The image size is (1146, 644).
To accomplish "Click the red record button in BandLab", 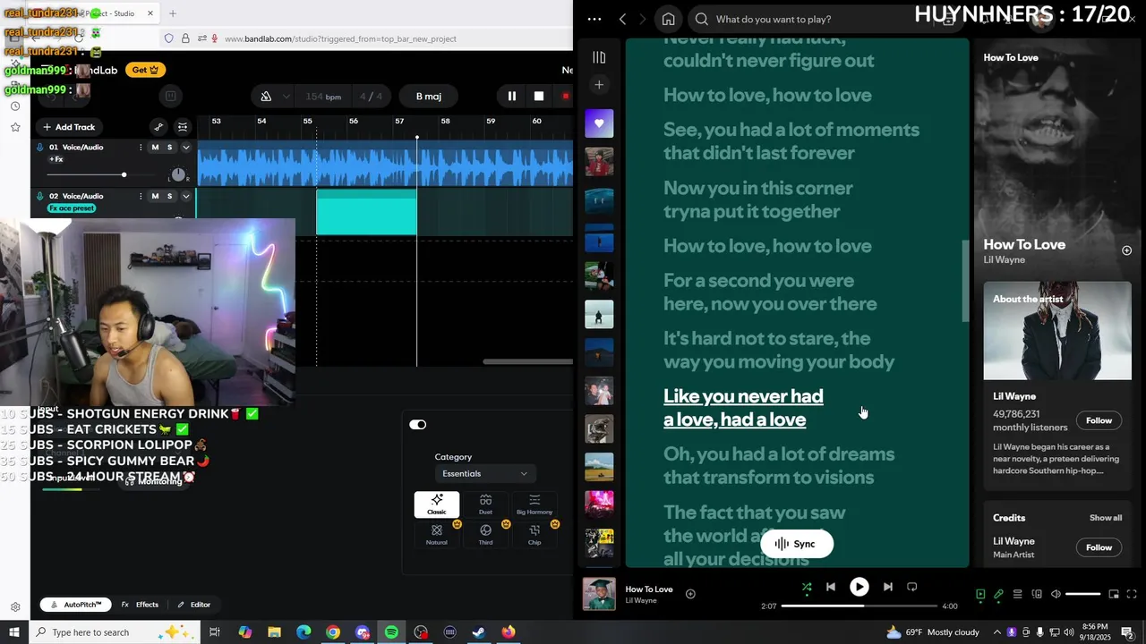I will pos(566,97).
